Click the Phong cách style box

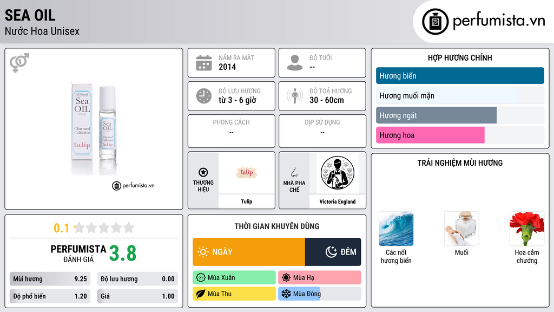(x=232, y=131)
